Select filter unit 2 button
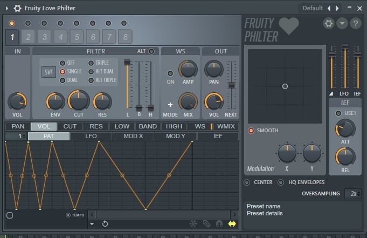 [x=29, y=37]
